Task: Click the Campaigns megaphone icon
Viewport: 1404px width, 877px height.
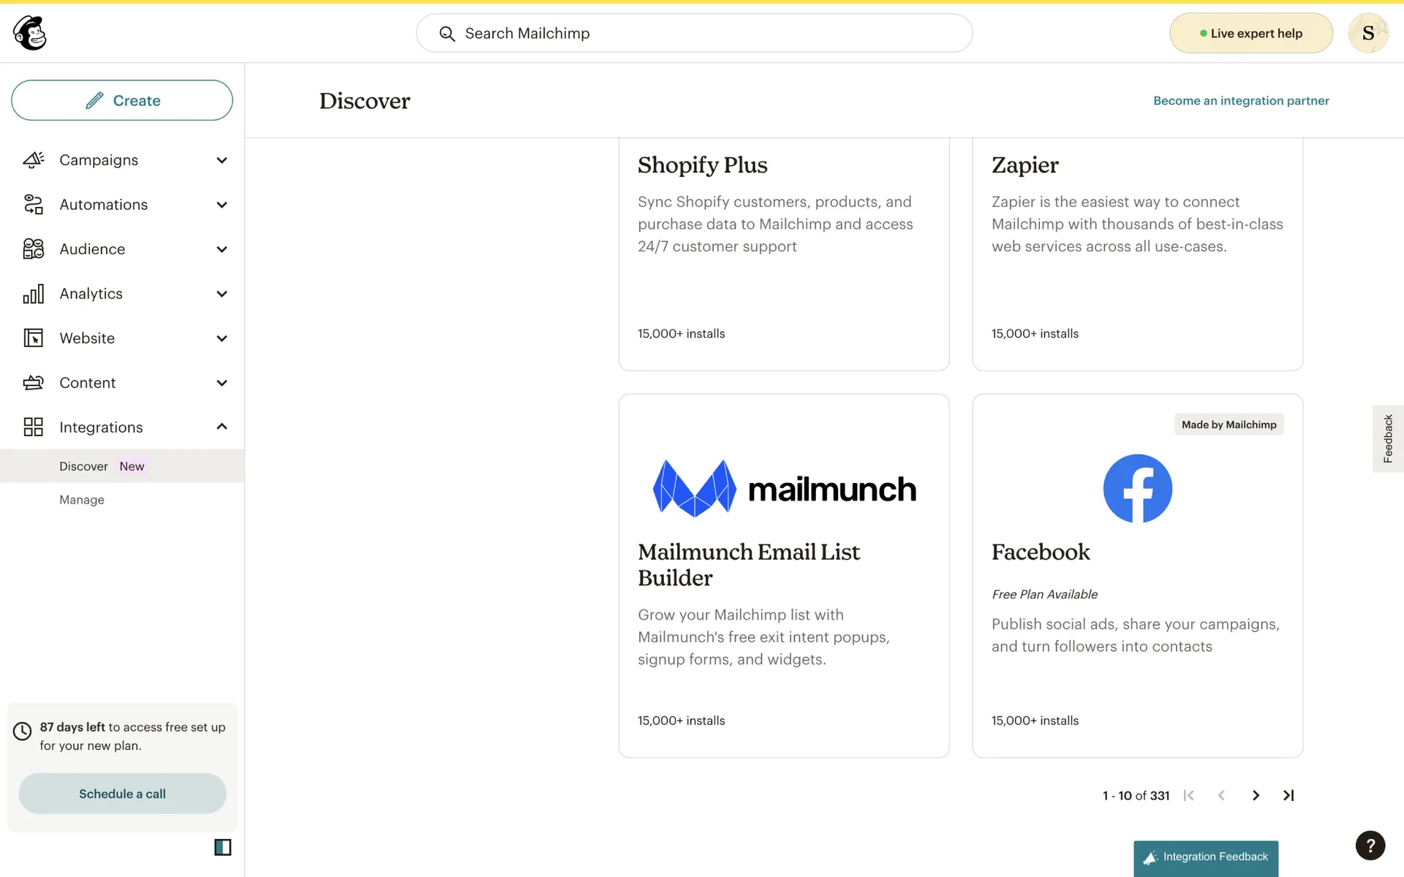Action: (34, 160)
